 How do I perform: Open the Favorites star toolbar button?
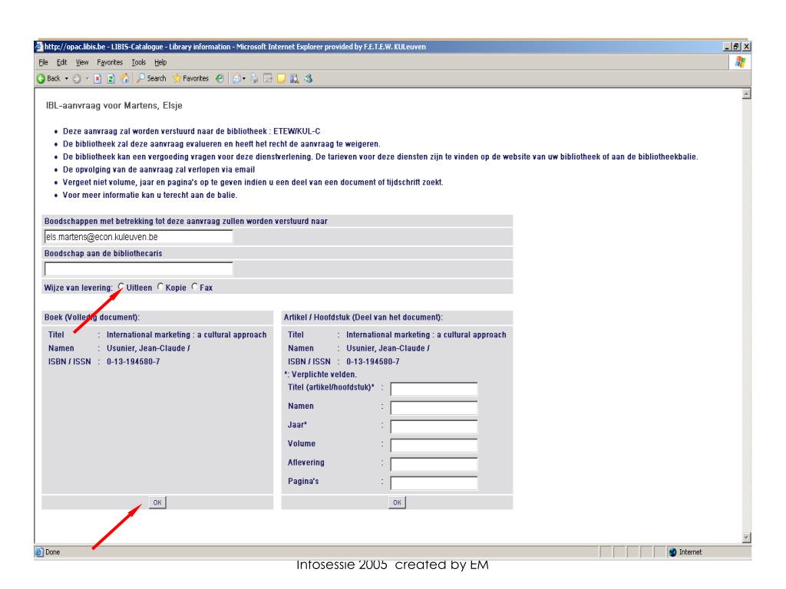tap(190, 79)
